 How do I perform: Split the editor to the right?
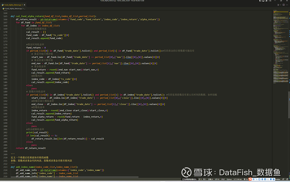tap(283, 5)
